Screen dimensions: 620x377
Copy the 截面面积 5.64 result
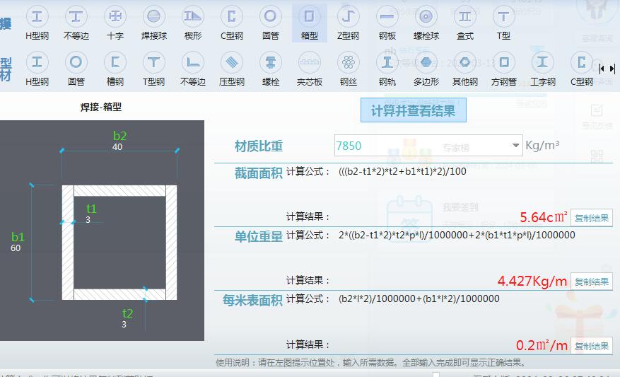[592, 218]
